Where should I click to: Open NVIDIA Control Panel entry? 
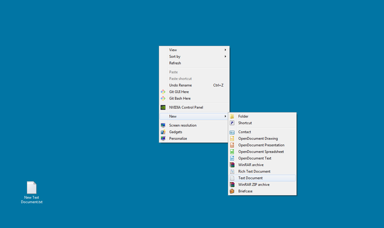[194, 107]
